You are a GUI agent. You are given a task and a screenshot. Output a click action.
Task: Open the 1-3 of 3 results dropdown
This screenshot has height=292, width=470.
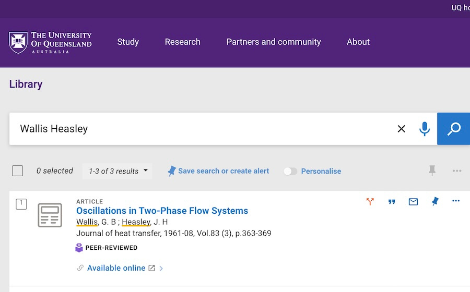(x=117, y=171)
